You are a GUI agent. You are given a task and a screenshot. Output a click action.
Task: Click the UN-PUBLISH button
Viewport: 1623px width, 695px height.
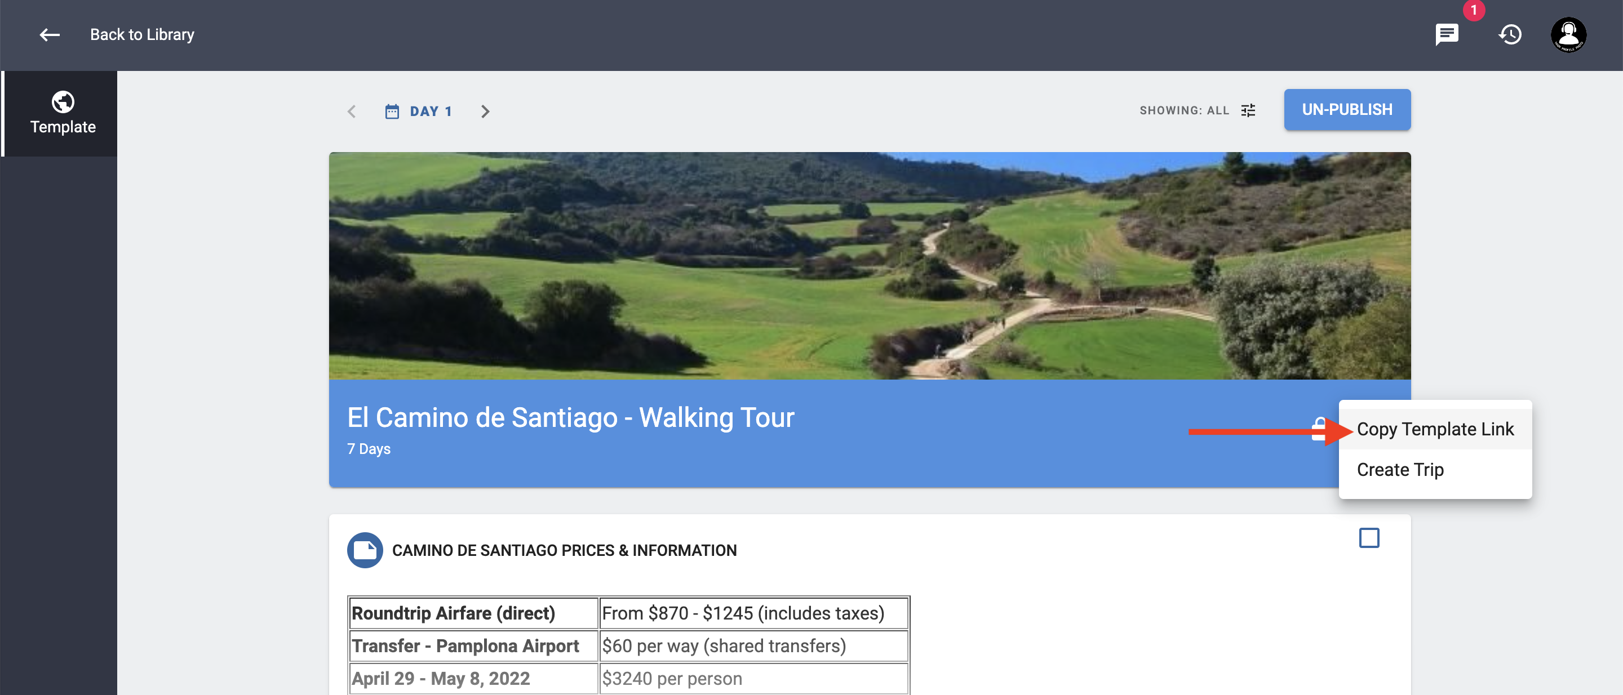click(1347, 109)
